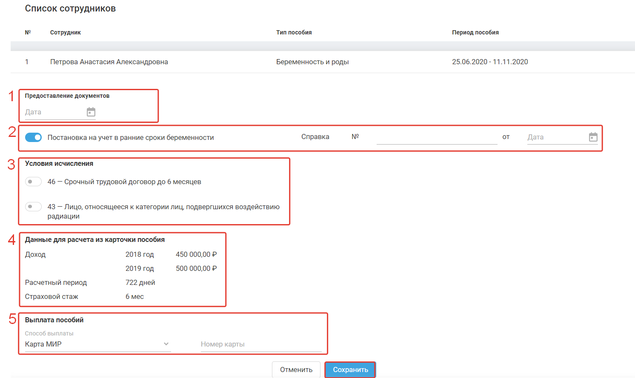This screenshot has width=635, height=378.
Task: Click benefit type Беременность и роды
Action: (x=312, y=62)
